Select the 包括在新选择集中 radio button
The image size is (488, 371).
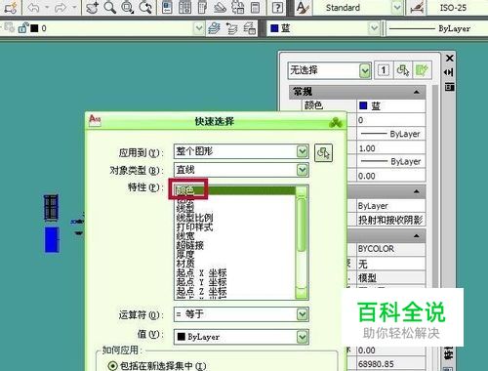112,366
